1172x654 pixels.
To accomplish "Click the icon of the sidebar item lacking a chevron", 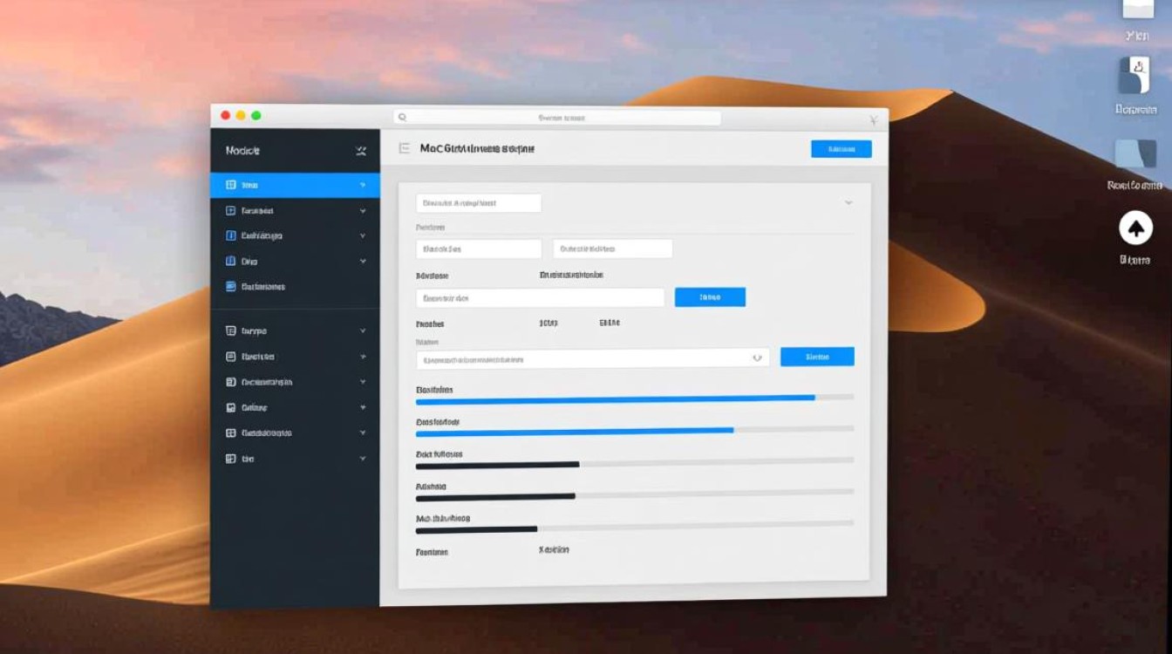I will 231,286.
